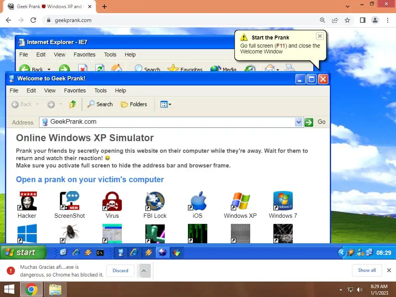This screenshot has width=396, height=297.
Task: Open View menu in Welcome window
Action: pyautogui.click(x=50, y=90)
